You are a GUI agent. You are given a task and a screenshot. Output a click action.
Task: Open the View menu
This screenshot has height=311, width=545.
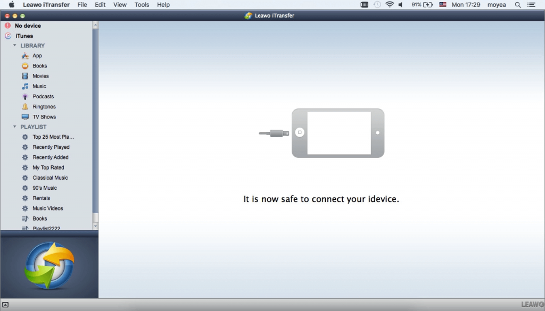click(120, 5)
